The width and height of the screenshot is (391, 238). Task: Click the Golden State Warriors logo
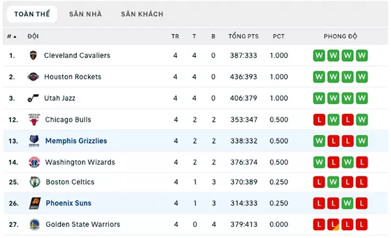click(x=35, y=224)
